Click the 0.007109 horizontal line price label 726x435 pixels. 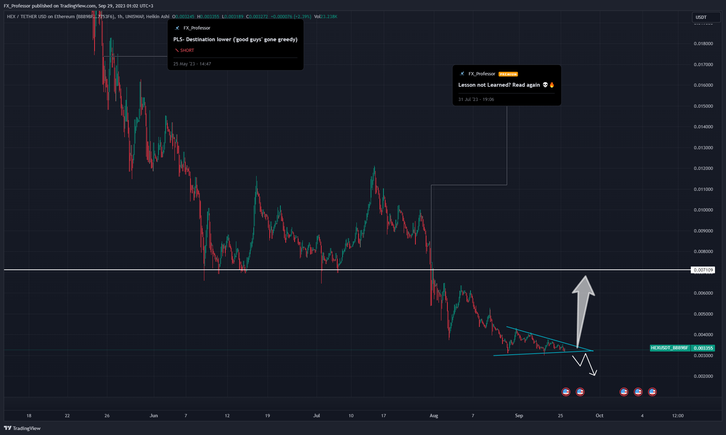point(703,270)
